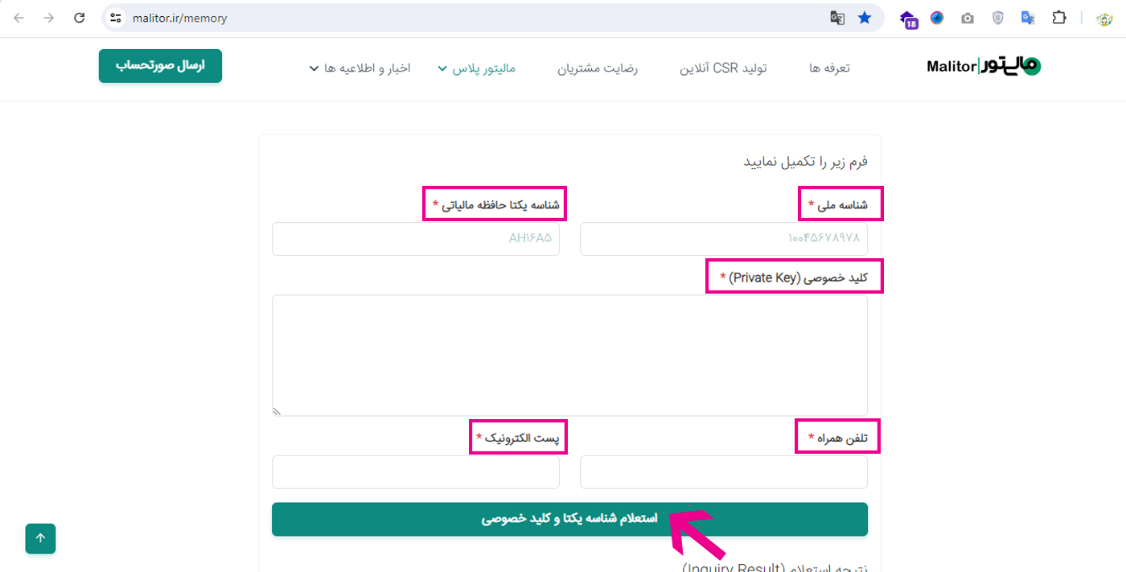
Task: Go forward with browser forward arrow
Action: [x=49, y=18]
